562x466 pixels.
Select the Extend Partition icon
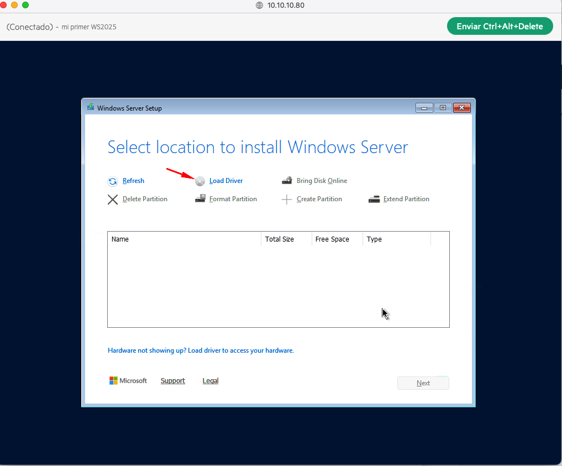[x=374, y=198]
